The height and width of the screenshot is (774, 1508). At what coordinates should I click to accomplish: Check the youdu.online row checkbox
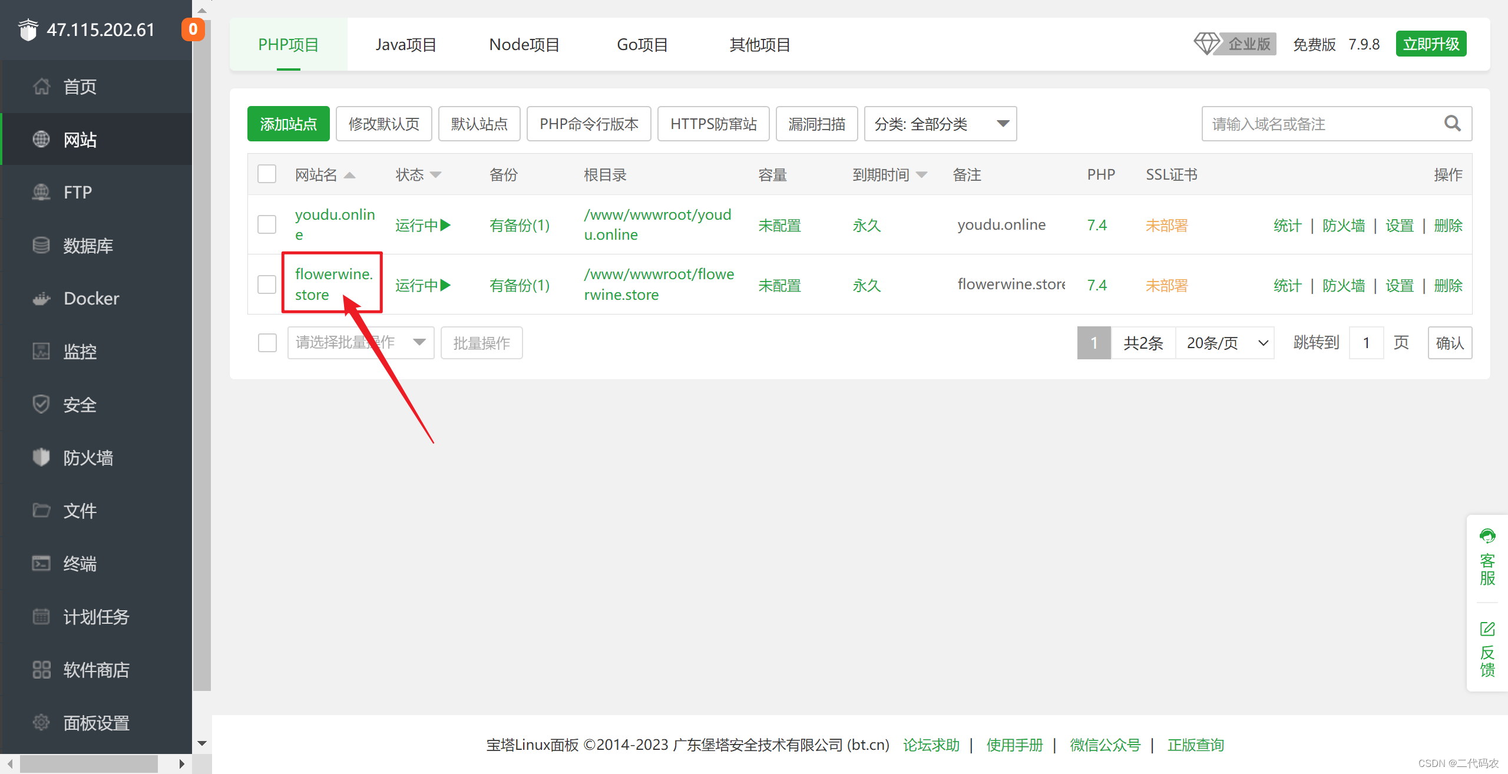pos(267,224)
